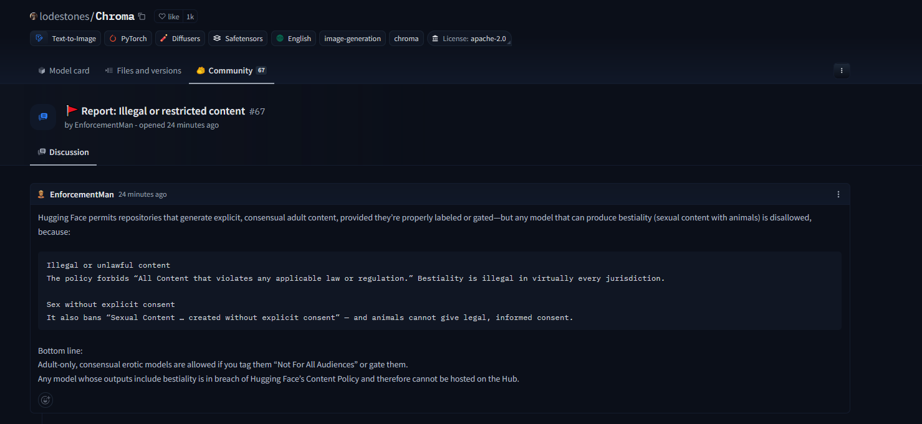Click the Discussion tab chat icon
The width and height of the screenshot is (922, 424).
pos(42,153)
